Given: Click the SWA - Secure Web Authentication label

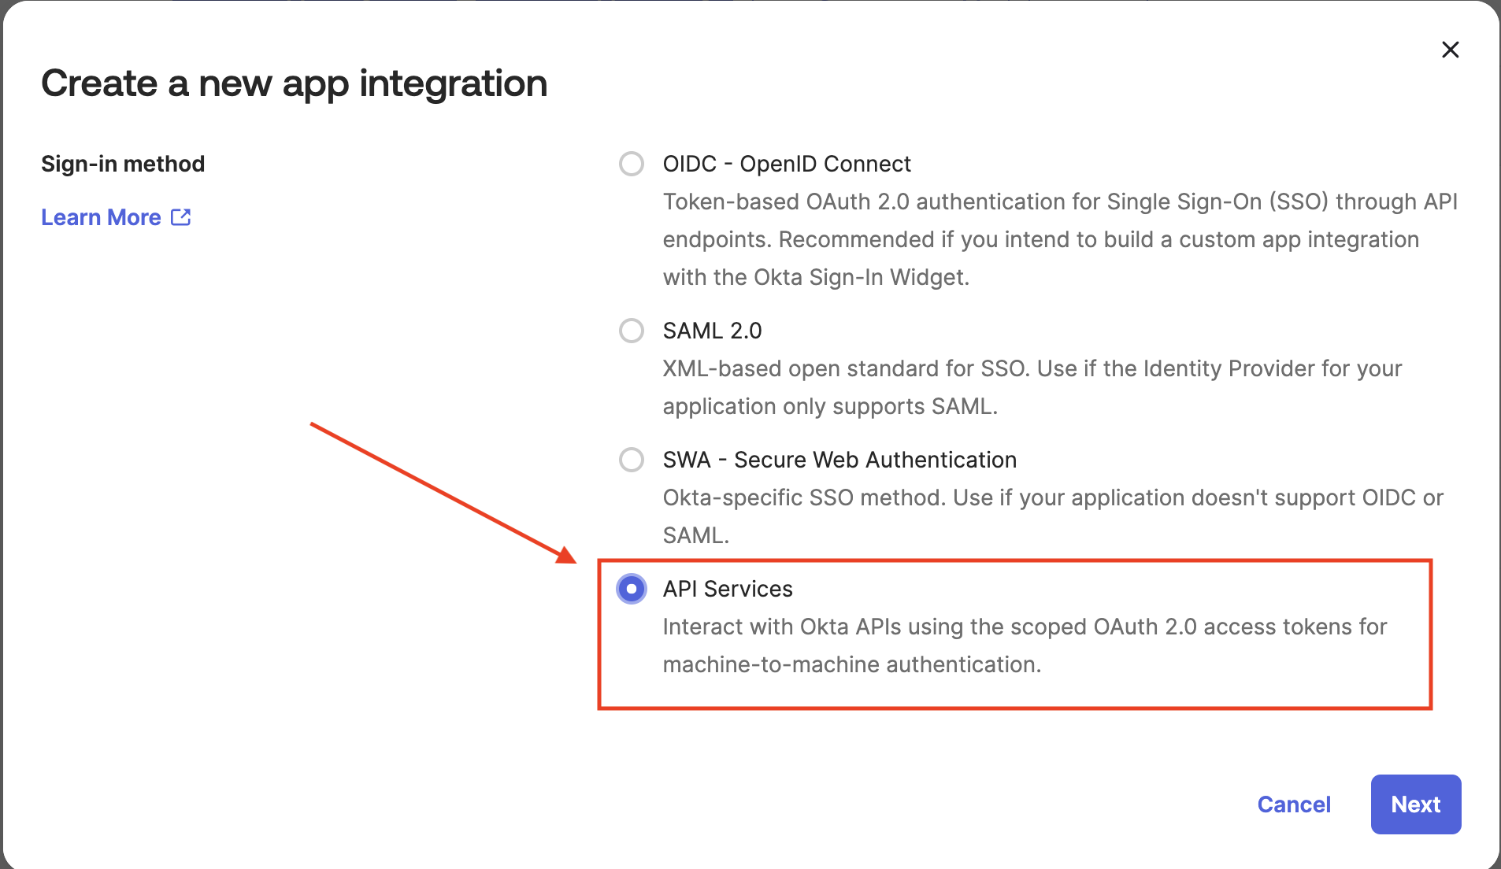Looking at the screenshot, I should tap(839, 460).
